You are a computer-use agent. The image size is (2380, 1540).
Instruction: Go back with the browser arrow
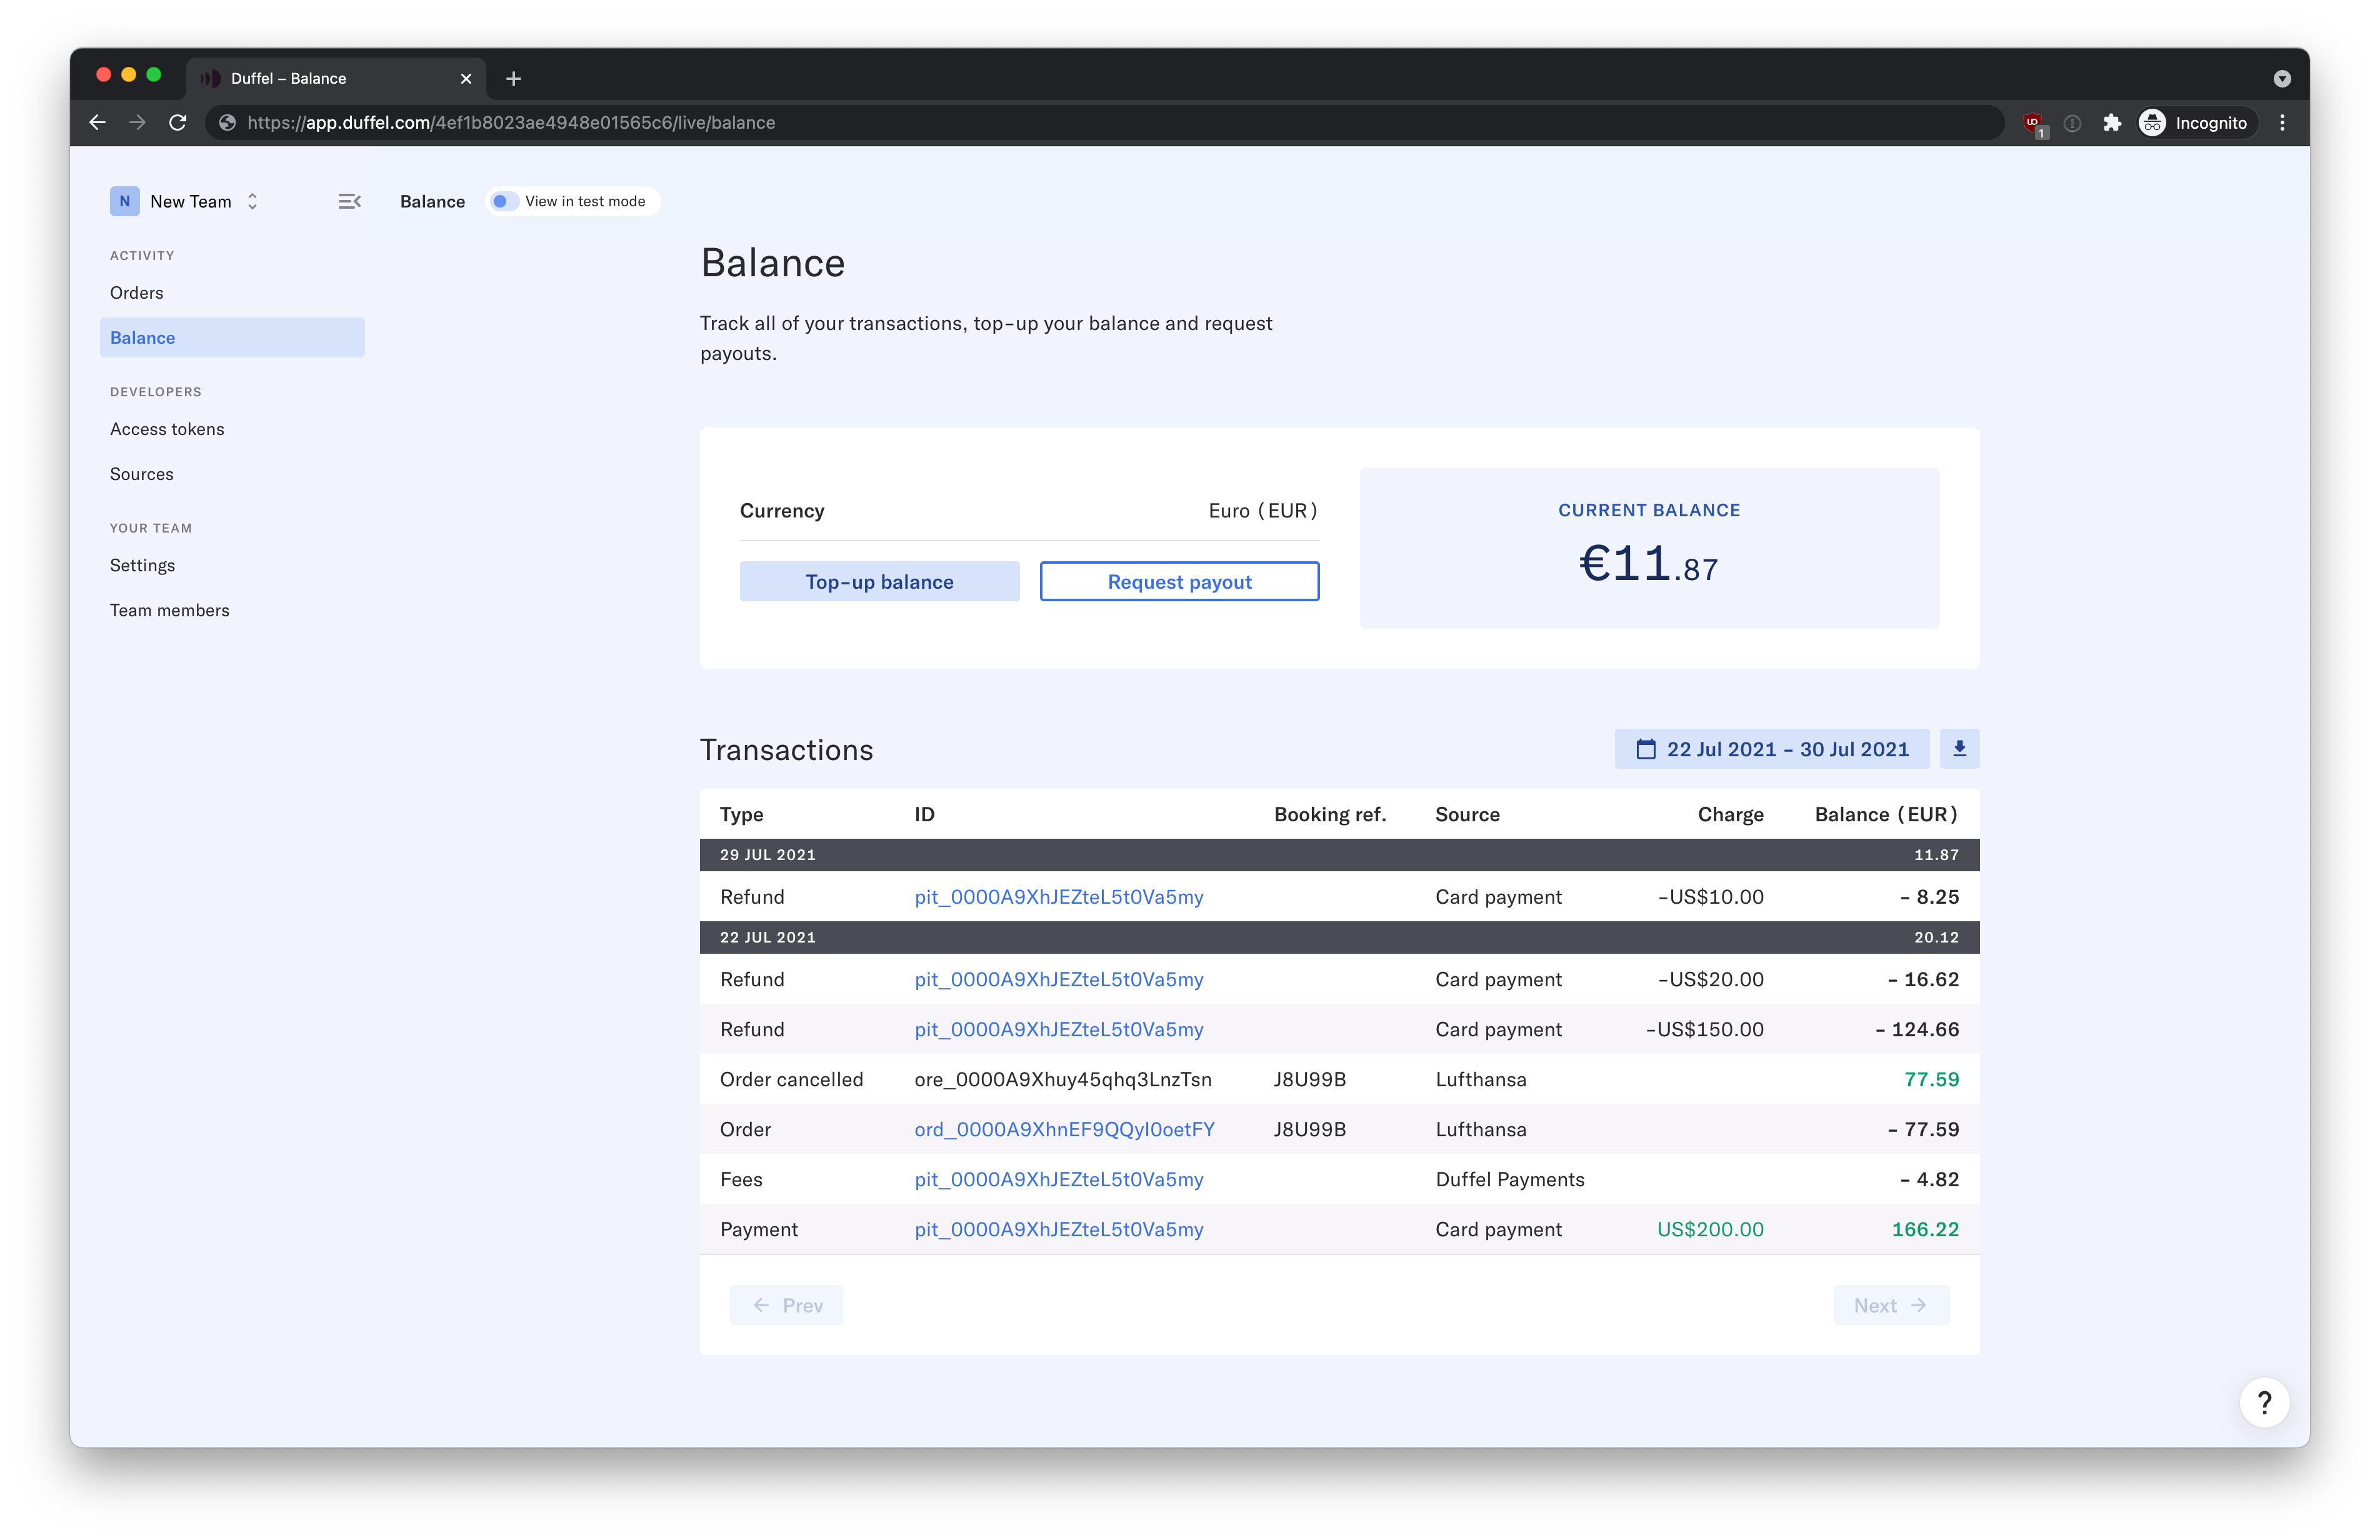(98, 123)
